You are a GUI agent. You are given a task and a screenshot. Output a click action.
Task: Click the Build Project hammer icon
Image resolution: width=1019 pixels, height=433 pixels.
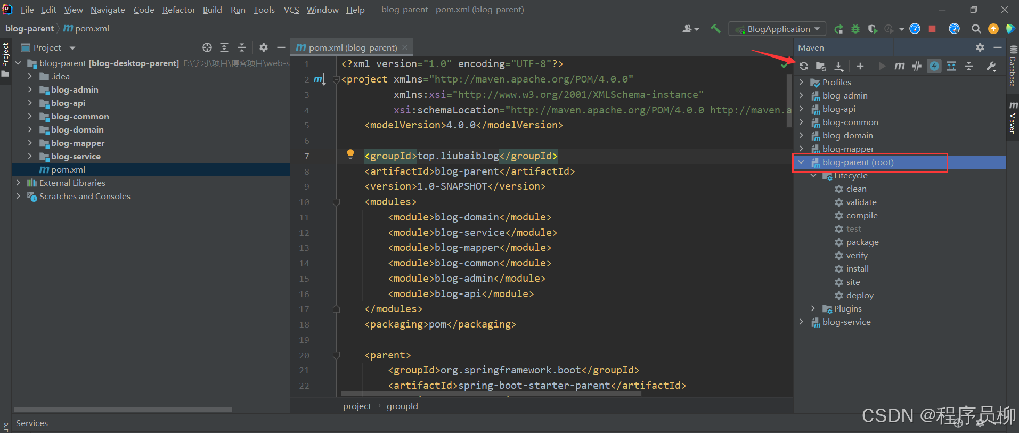coord(715,29)
